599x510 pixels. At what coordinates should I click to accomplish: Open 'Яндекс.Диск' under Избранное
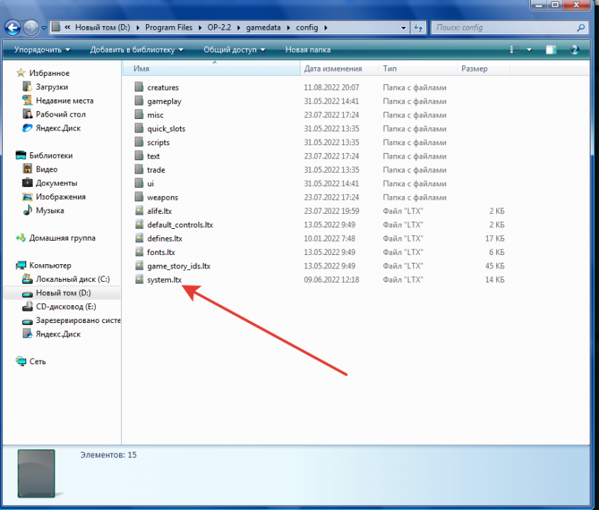[58, 128]
